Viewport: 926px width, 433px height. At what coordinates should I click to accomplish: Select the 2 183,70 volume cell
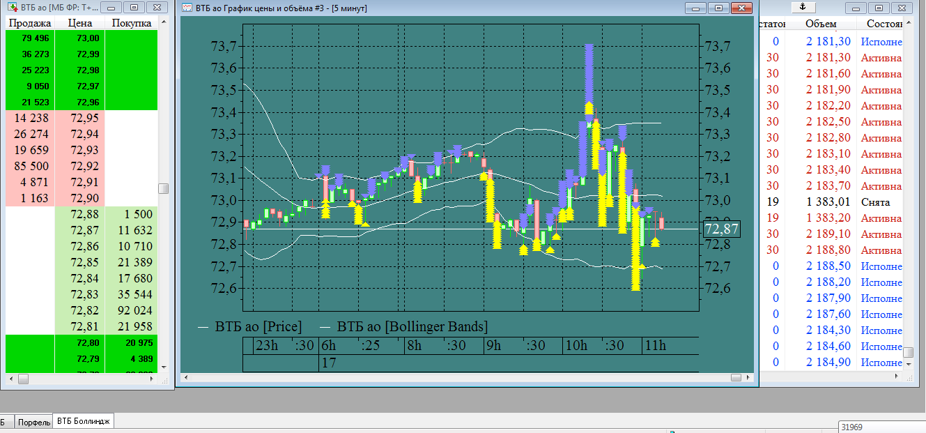pos(821,186)
